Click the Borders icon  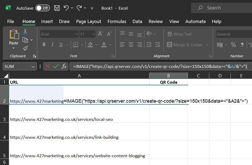coord(75,45)
